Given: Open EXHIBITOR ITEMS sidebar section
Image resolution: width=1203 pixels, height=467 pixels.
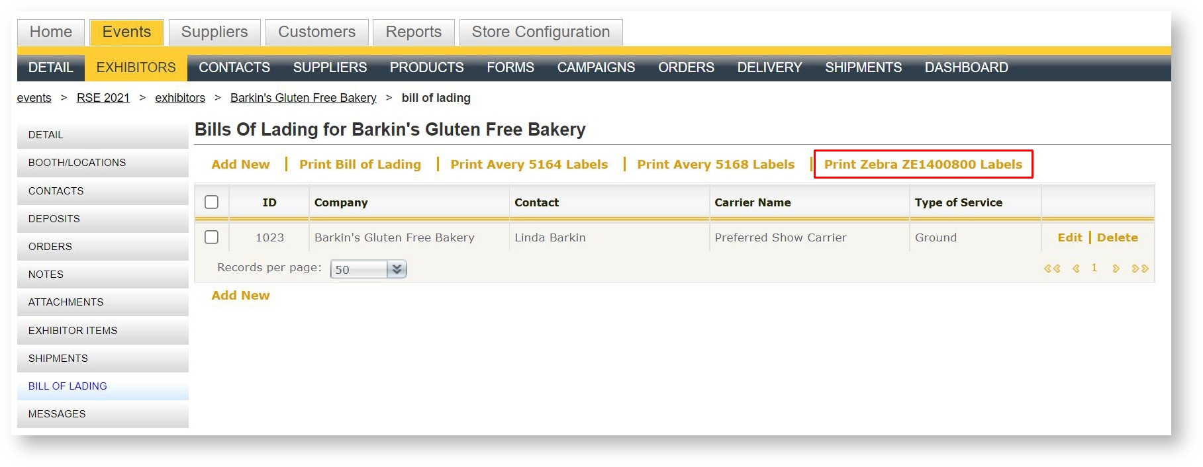Looking at the screenshot, I should (73, 331).
